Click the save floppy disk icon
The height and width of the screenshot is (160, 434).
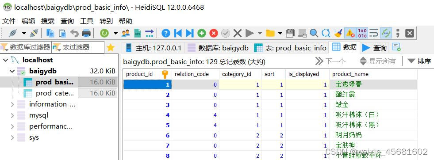coord(290,34)
